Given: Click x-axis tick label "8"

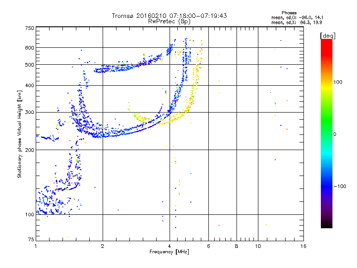Looking at the screenshot, I should pyautogui.click(x=237, y=246).
